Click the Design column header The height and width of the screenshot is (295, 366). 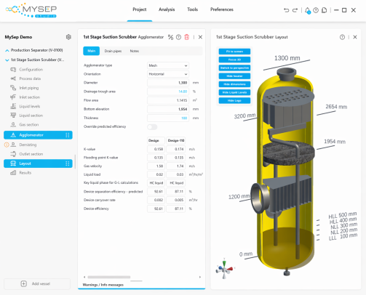[156, 141]
